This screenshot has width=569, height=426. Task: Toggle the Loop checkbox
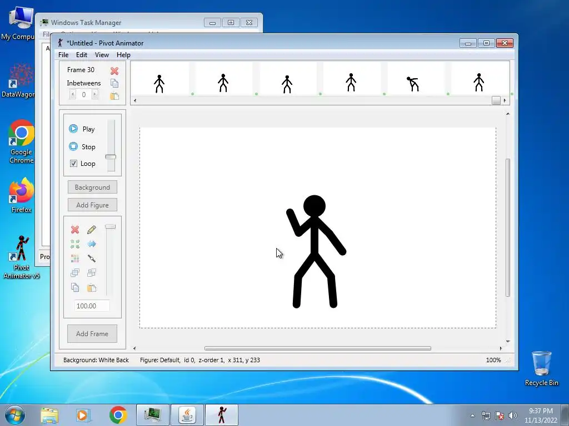pos(74,164)
